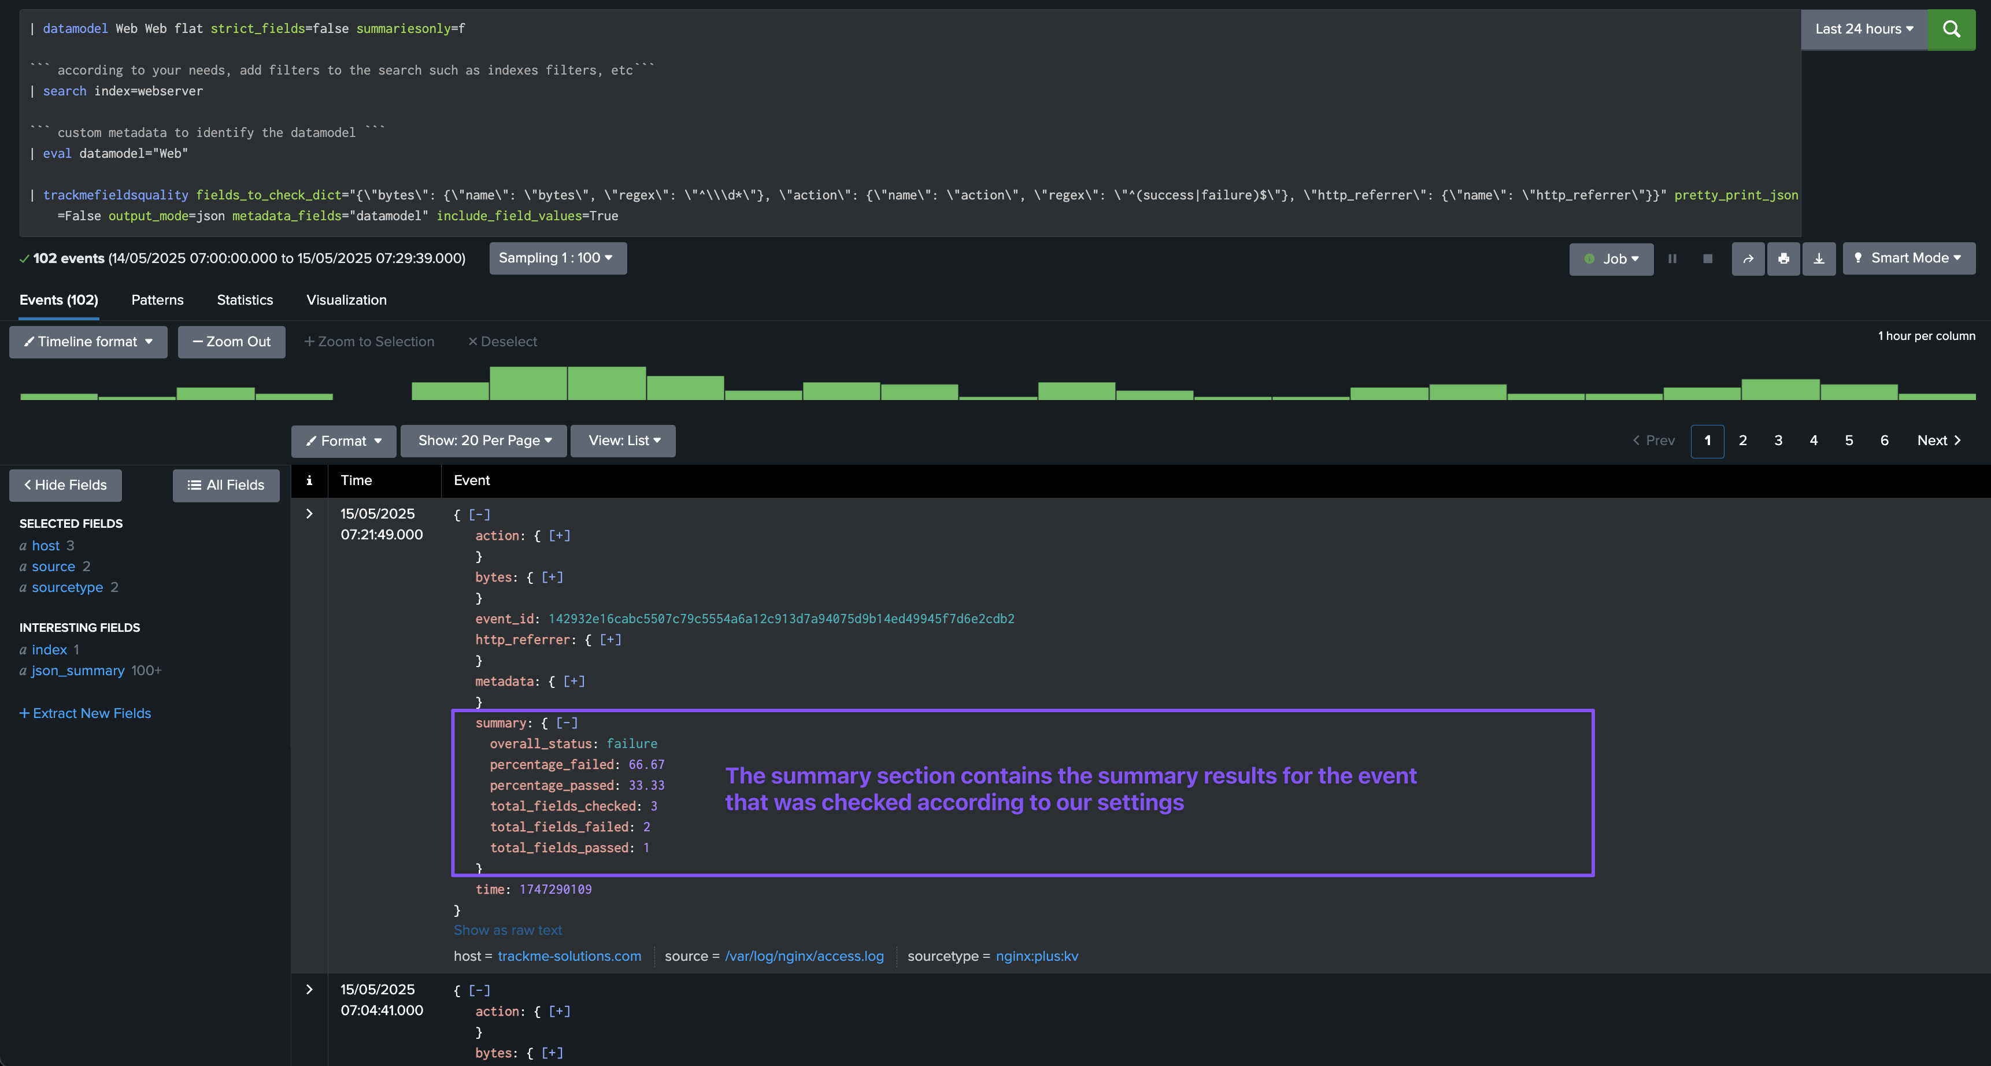
Task: Go to results page 3
Action: (x=1778, y=441)
